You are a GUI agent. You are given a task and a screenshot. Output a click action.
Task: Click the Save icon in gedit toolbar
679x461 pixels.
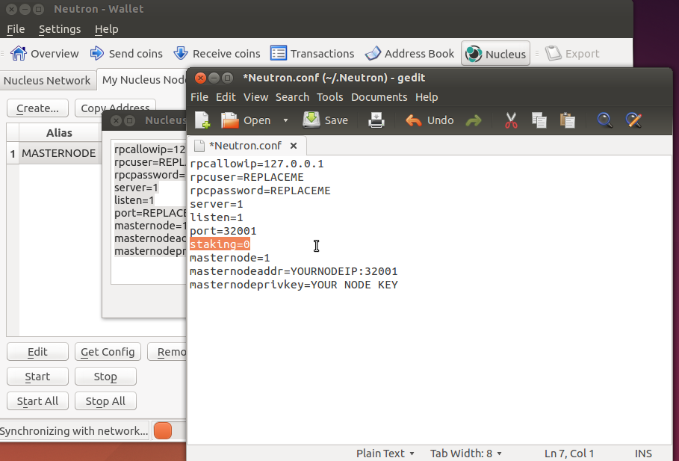(x=311, y=120)
